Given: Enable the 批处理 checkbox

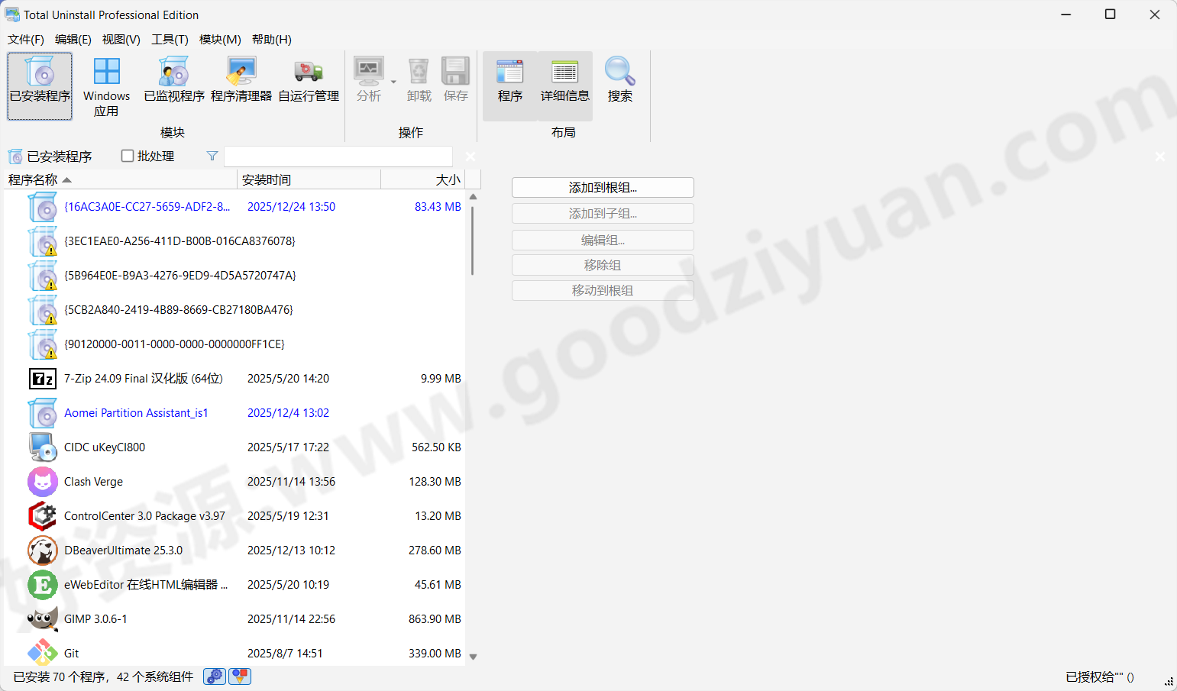Looking at the screenshot, I should [x=127, y=156].
